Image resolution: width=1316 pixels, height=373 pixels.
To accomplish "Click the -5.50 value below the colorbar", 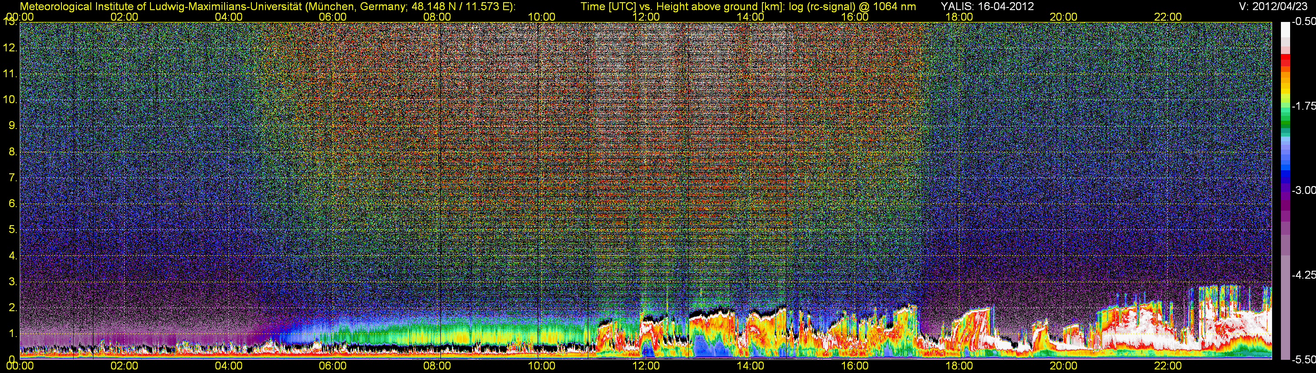I will click(x=1303, y=359).
